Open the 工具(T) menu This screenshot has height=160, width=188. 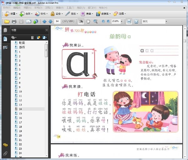(70, 8)
